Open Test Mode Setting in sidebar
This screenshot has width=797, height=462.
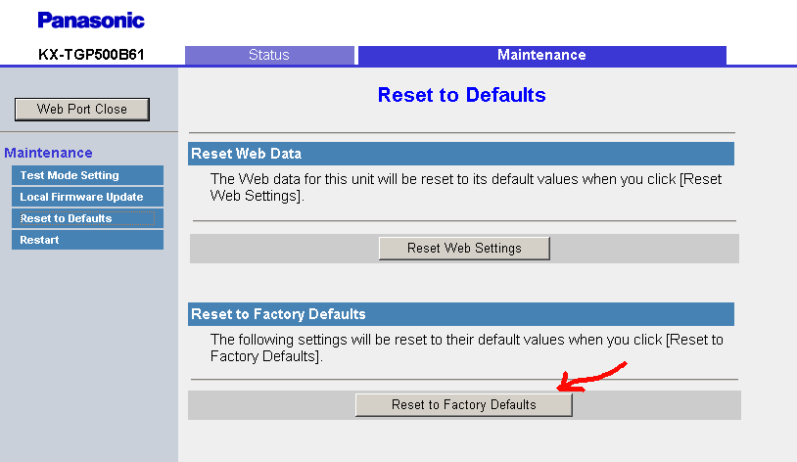coord(87,175)
